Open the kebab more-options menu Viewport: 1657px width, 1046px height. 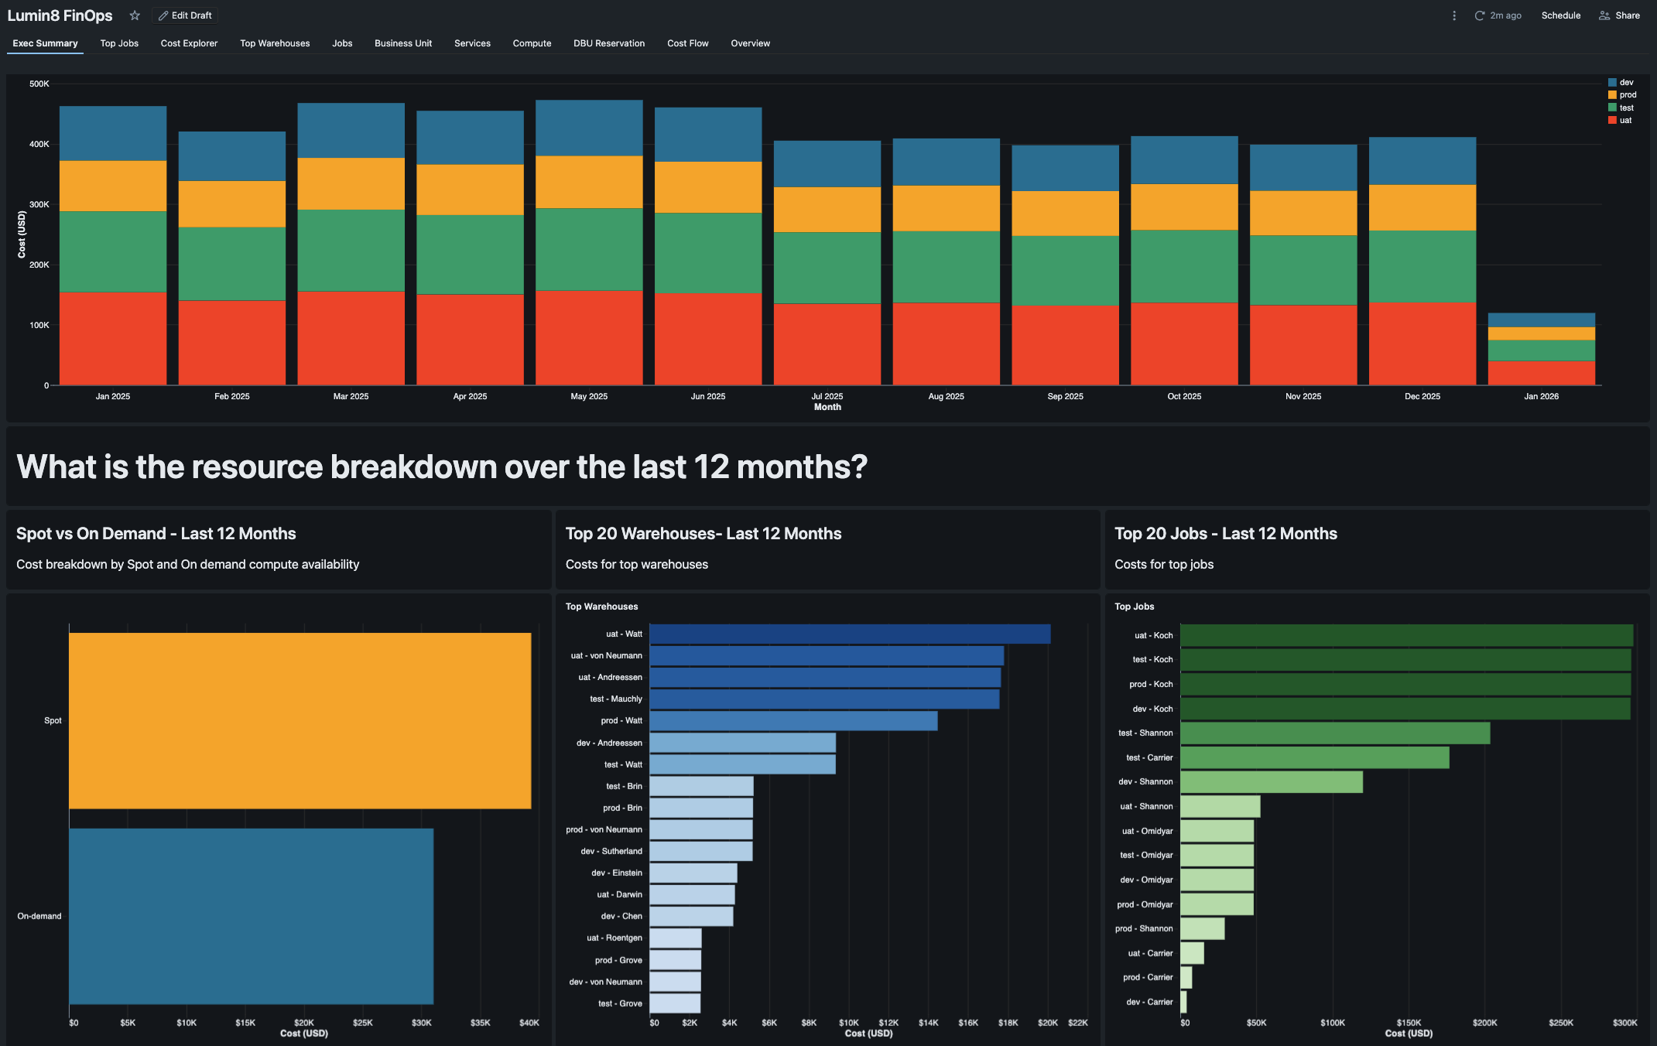pyautogui.click(x=1454, y=15)
